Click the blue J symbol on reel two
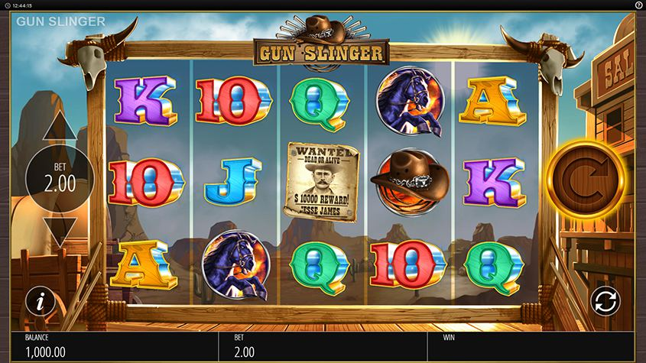The image size is (646, 363). coord(232,182)
